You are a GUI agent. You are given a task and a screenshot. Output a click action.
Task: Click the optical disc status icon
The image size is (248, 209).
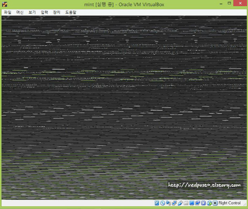pyautogui.click(x=163, y=203)
